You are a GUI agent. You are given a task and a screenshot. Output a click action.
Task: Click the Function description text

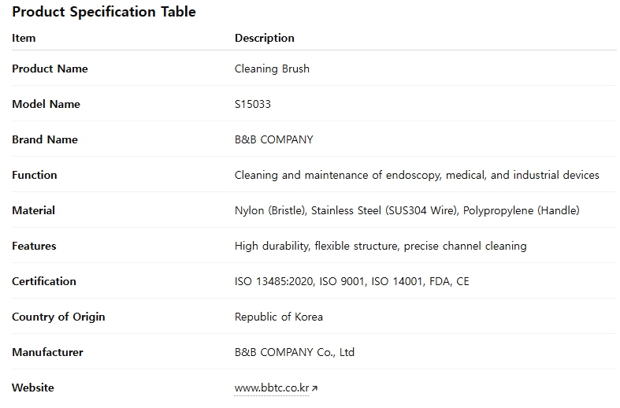(x=417, y=175)
